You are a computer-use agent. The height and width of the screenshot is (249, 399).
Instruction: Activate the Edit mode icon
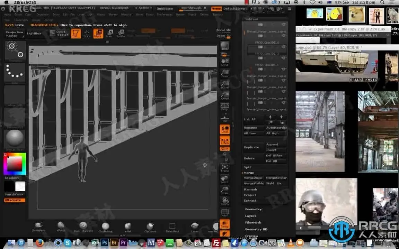coord(76,34)
